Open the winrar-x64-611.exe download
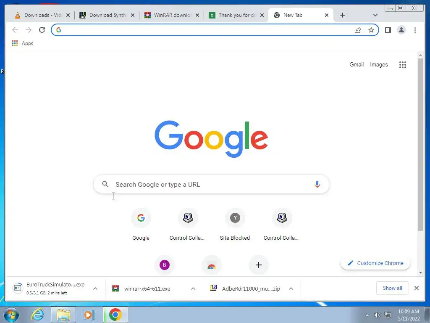Viewport: 430px width, 323px height. (x=147, y=289)
